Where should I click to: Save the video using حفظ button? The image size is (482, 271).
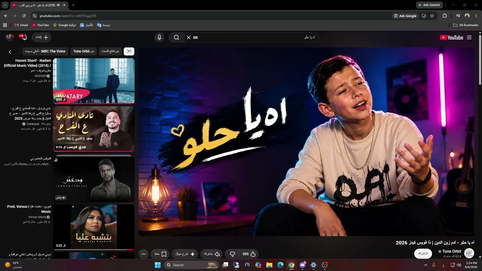[160, 254]
